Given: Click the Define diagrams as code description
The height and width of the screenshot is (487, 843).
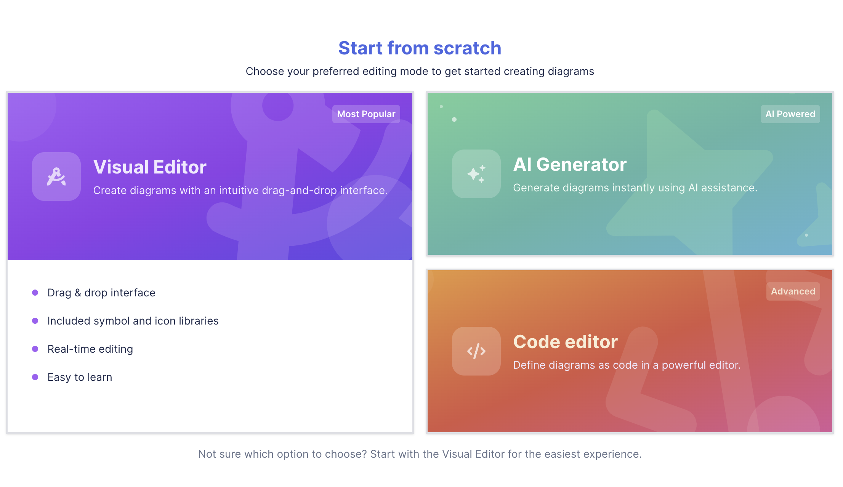Looking at the screenshot, I should [x=627, y=365].
